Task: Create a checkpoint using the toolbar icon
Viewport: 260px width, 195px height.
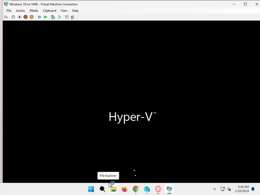Action: point(53,17)
